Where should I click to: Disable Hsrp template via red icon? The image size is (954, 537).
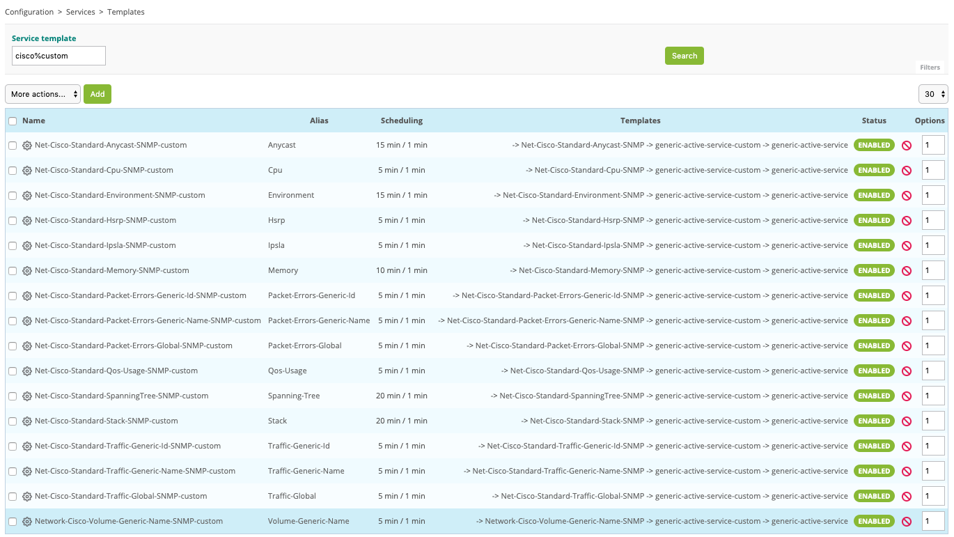click(907, 221)
